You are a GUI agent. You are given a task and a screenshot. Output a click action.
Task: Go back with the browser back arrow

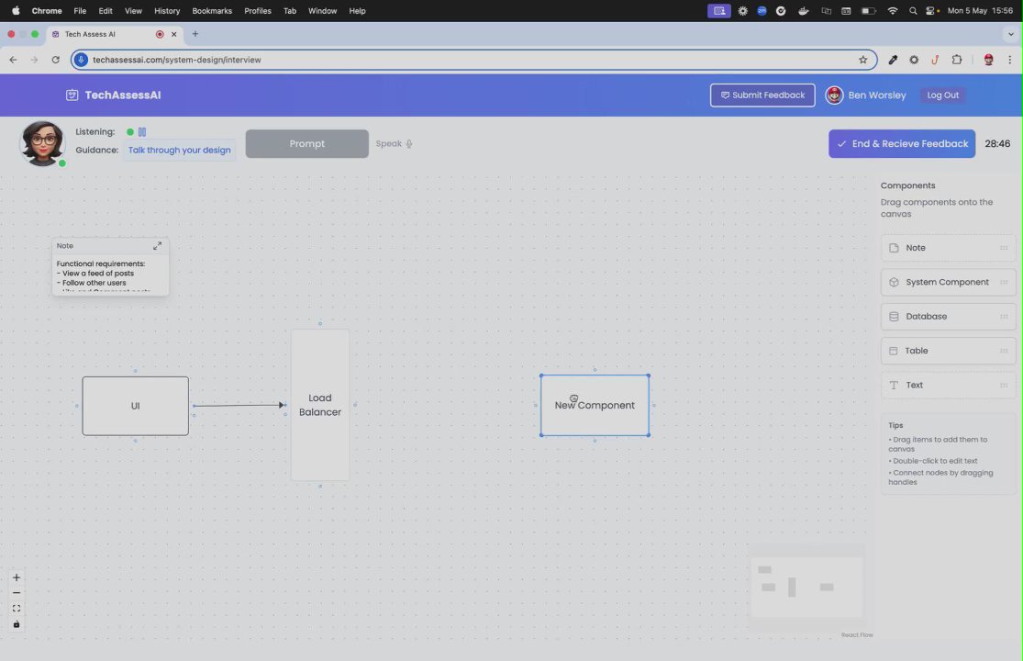[x=13, y=60]
